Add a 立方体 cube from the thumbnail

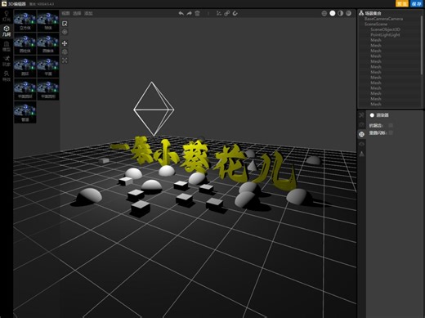(x=25, y=20)
